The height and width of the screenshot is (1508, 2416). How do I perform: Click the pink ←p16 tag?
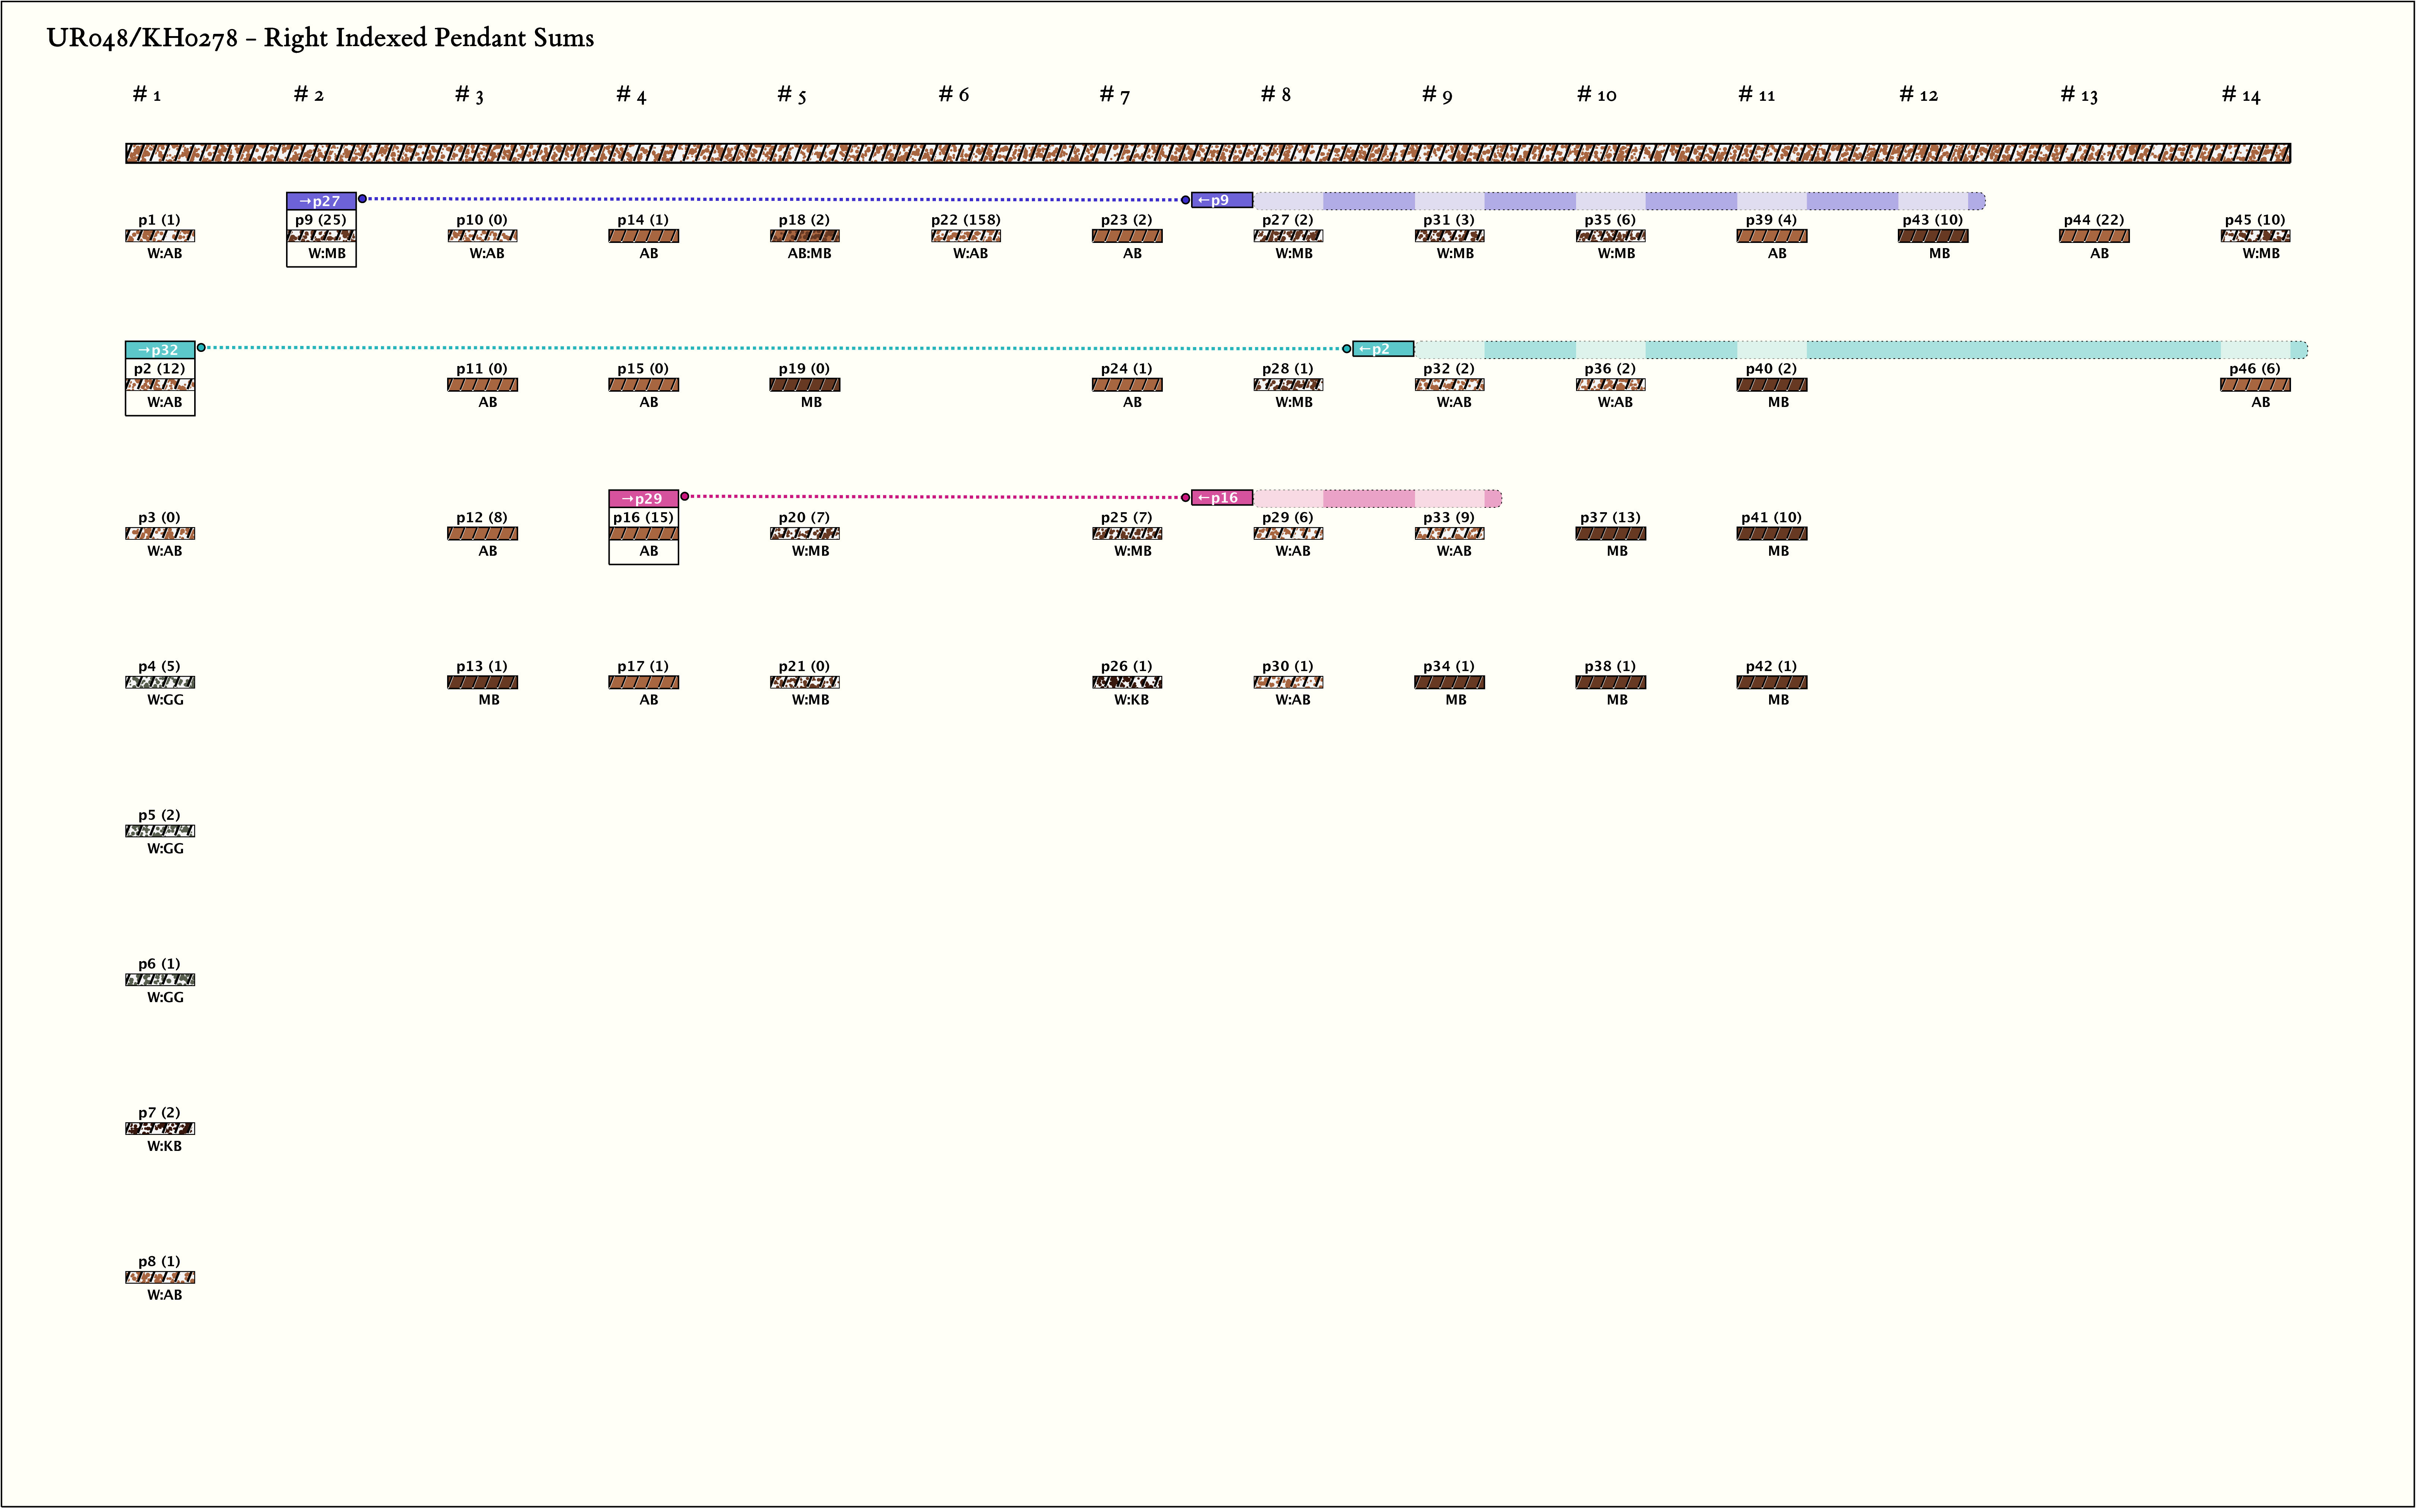pos(1222,498)
